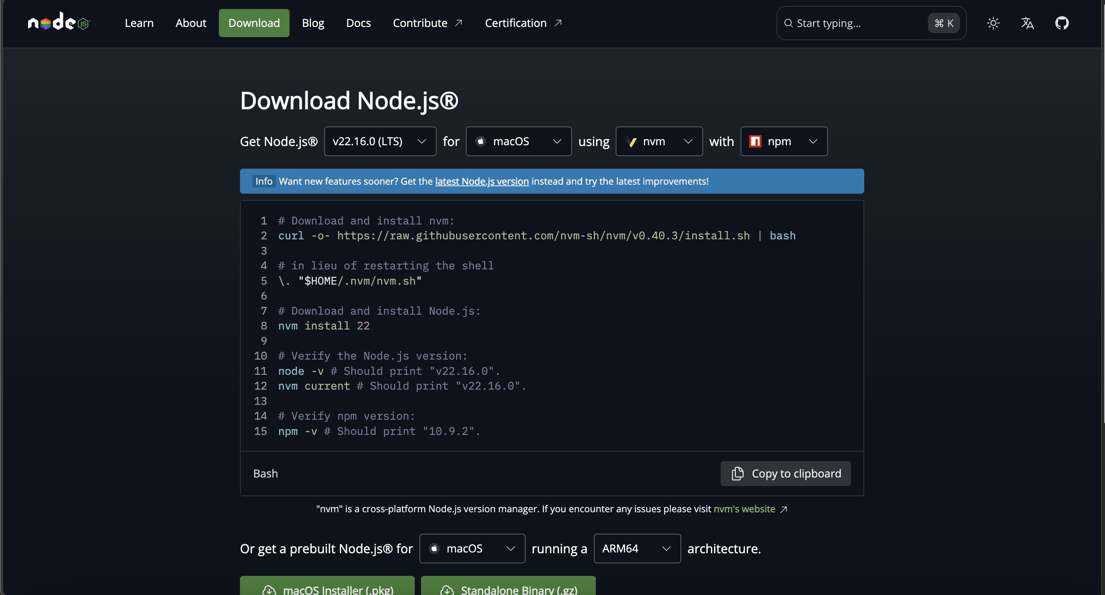Click the macOS Installer (.pkg) button

tap(327, 586)
